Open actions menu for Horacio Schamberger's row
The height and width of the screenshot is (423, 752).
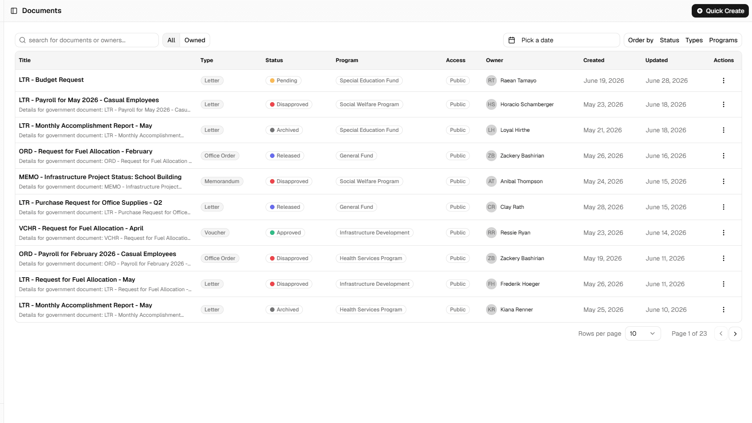[723, 104]
